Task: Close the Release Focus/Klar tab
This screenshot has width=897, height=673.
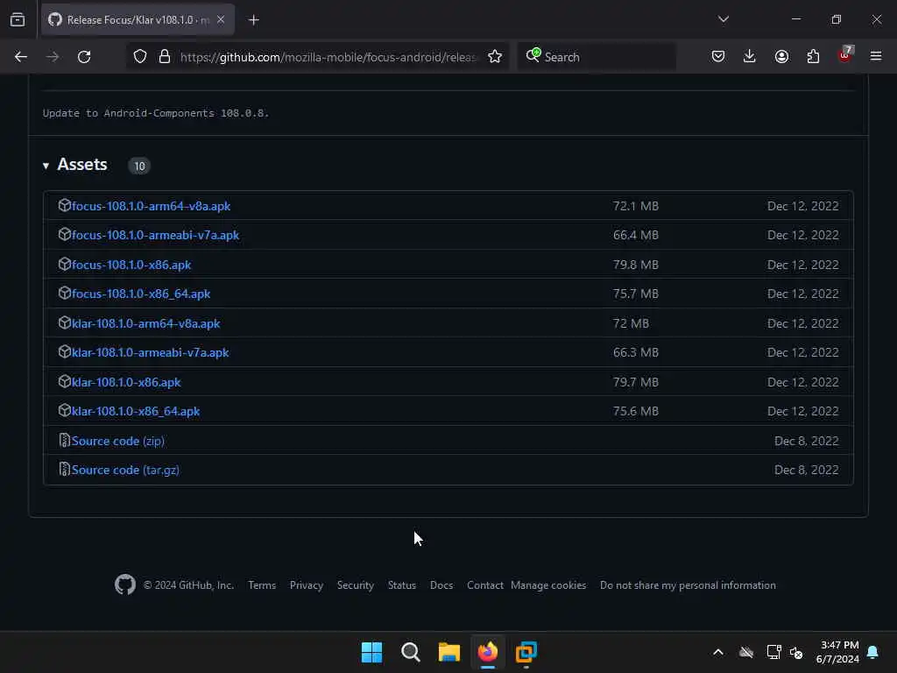Action: [221, 20]
